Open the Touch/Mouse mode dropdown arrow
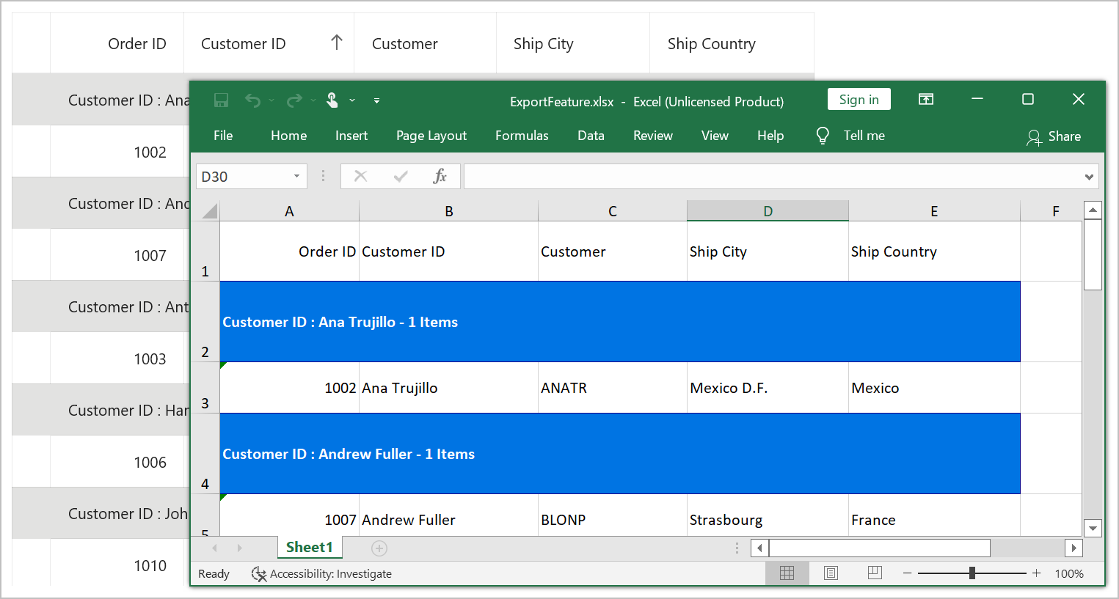The width and height of the screenshot is (1119, 599). [352, 100]
